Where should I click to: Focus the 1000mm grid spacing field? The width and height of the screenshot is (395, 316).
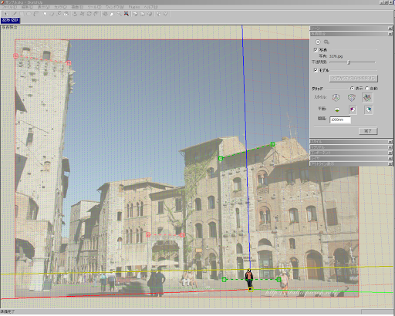(340, 119)
